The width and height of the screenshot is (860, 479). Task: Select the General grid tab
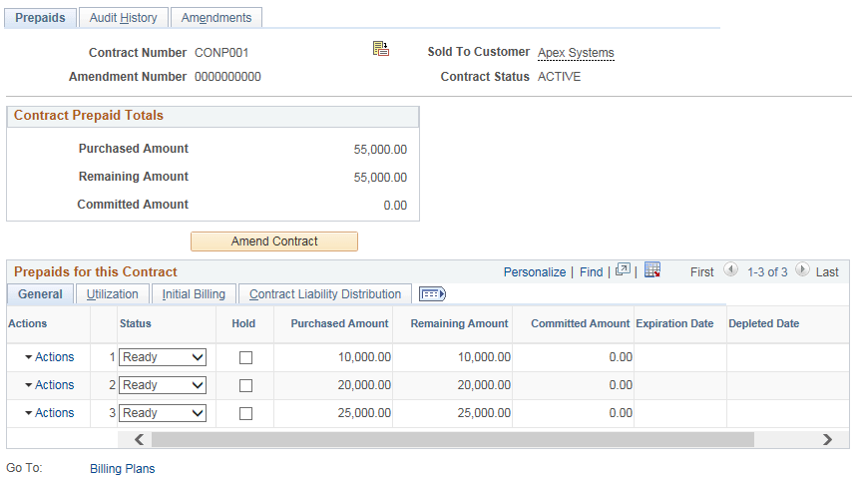tap(40, 294)
